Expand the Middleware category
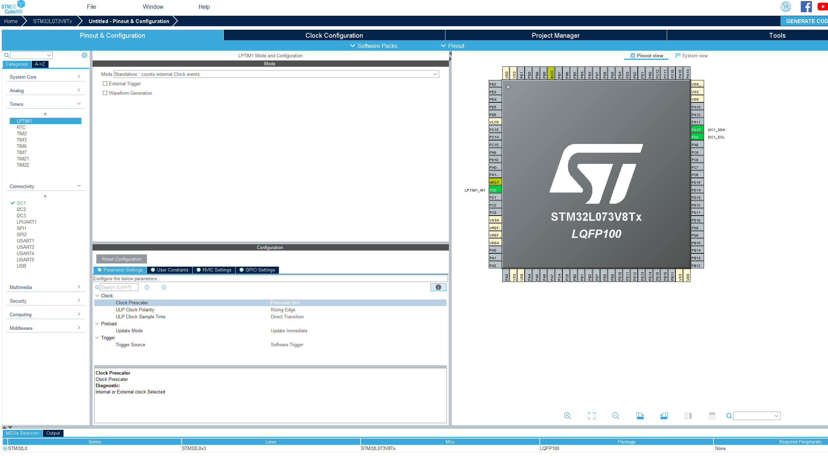The image size is (828, 456). pyautogui.click(x=45, y=328)
